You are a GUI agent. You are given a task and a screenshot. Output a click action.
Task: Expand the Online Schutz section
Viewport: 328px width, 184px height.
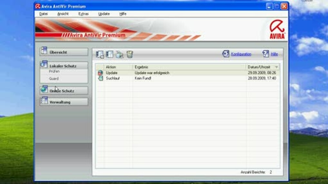click(x=64, y=91)
